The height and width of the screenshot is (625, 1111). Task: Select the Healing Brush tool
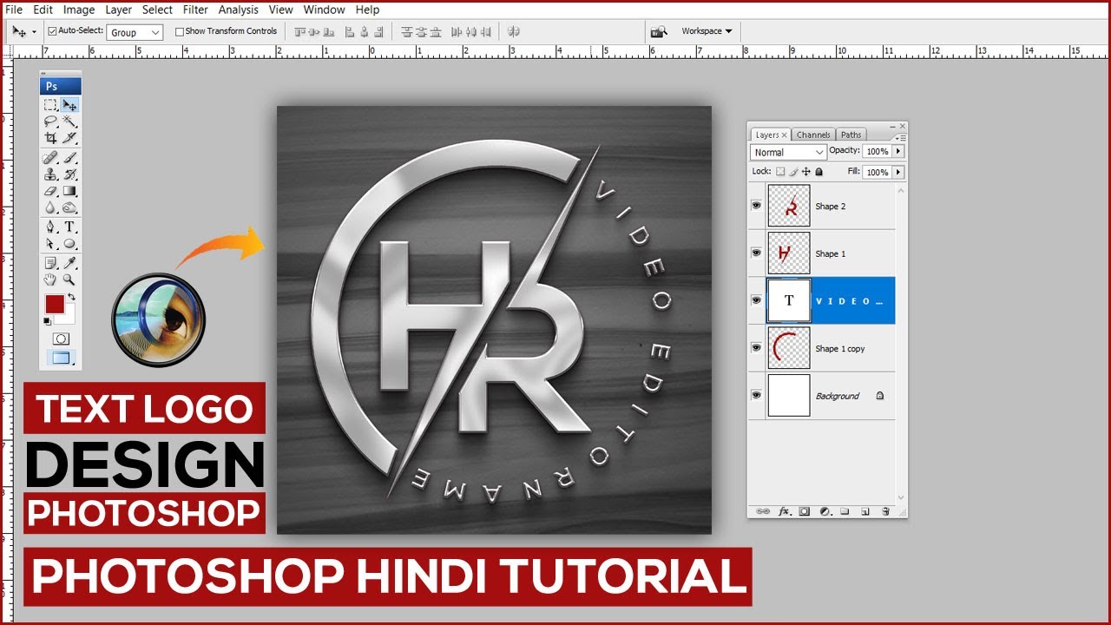51,158
